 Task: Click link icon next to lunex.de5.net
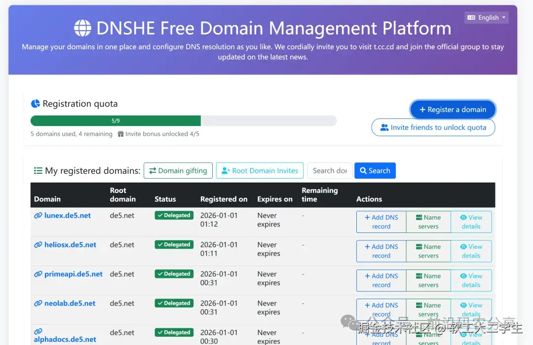38,216
